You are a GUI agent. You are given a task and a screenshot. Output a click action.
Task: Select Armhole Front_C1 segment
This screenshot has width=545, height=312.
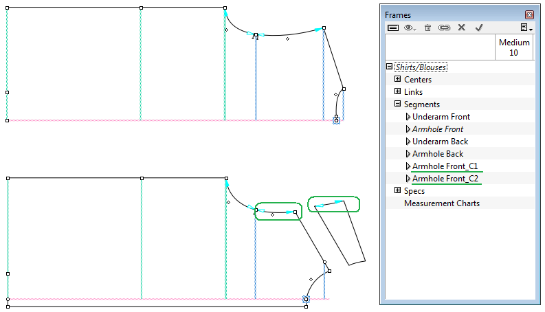(x=444, y=166)
